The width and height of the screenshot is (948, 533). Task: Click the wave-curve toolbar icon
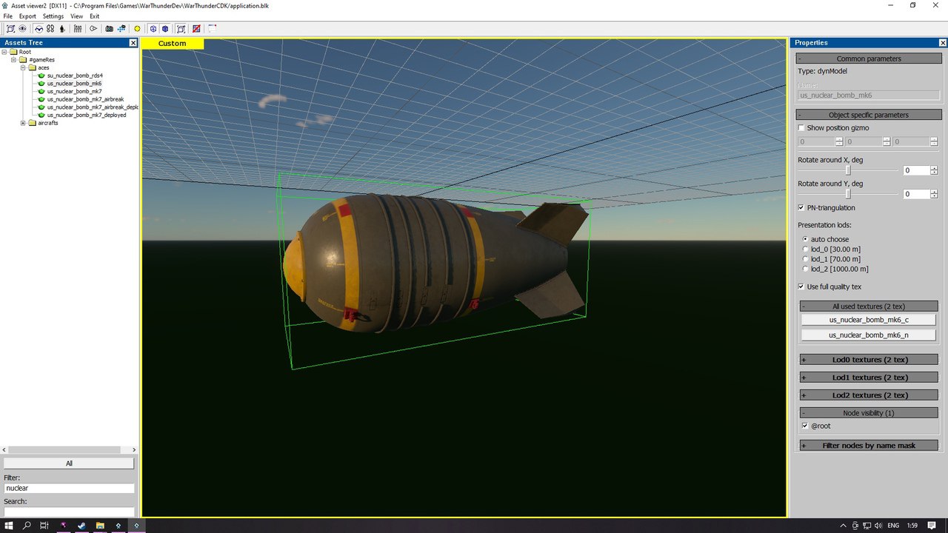click(x=39, y=29)
